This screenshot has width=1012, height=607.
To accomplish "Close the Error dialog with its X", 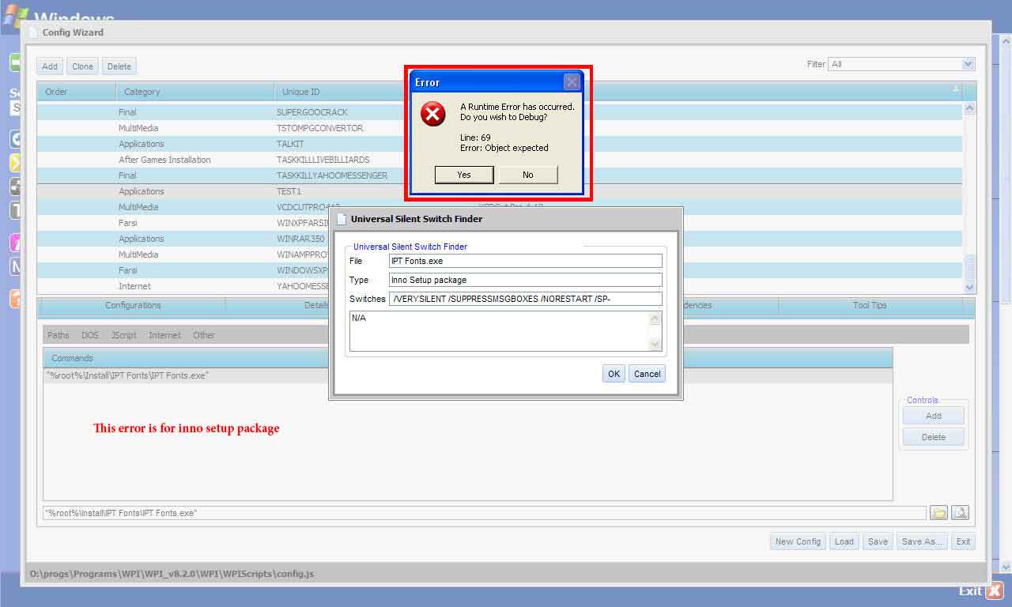I will coord(572,82).
